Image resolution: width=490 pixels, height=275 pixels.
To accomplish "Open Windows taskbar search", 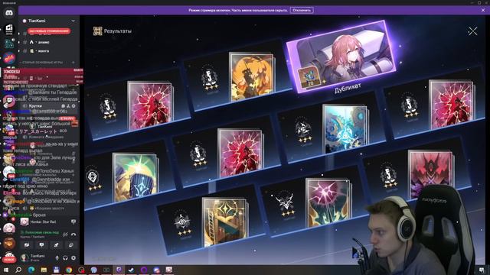I will [18, 270].
